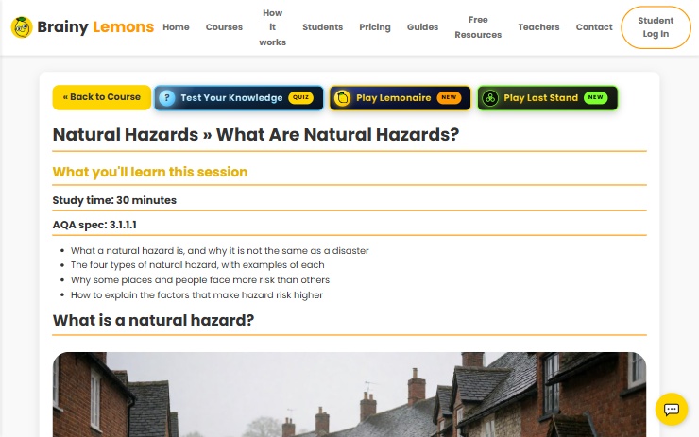This screenshot has height=437, width=699.
Task: Open the chat widget bubble icon
Action: pos(671,409)
